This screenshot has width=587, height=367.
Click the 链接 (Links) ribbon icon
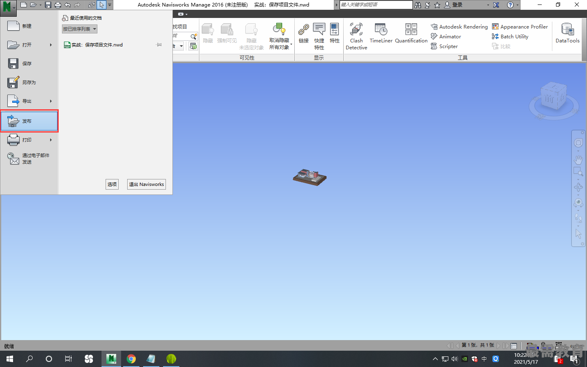(x=304, y=33)
